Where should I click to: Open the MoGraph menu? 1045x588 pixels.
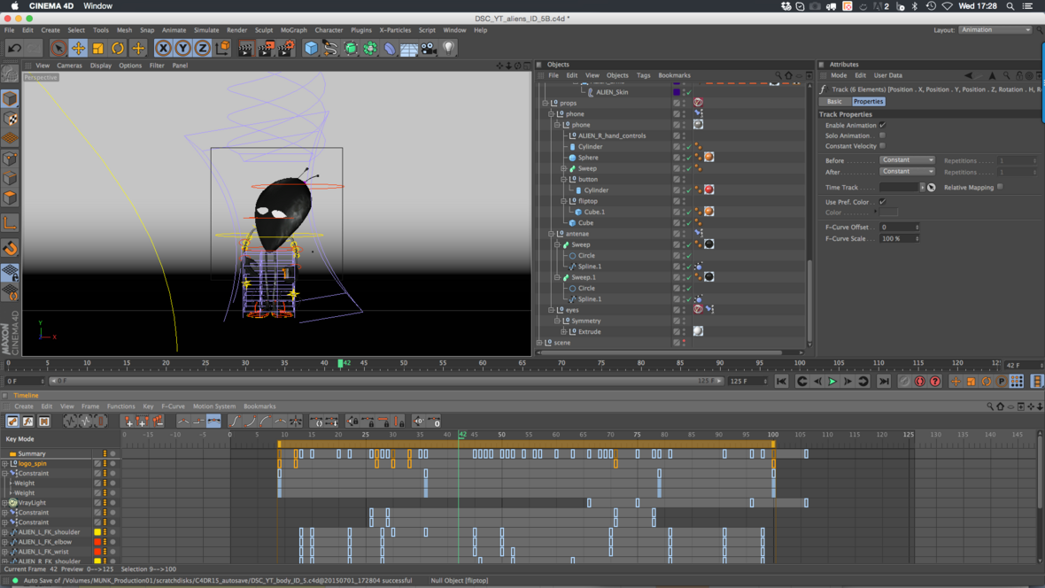click(293, 30)
